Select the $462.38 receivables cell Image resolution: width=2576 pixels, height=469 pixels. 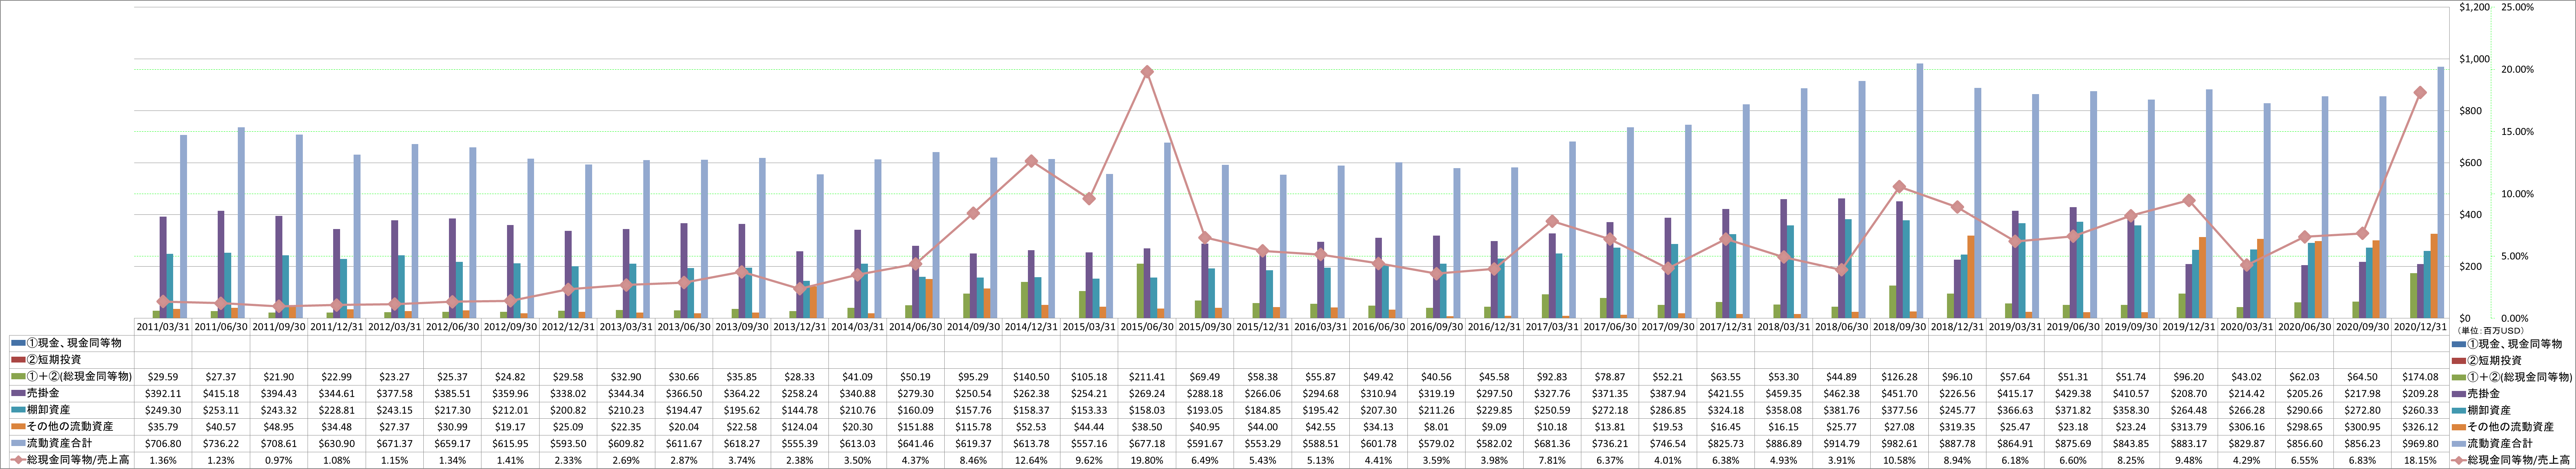click(x=1841, y=393)
